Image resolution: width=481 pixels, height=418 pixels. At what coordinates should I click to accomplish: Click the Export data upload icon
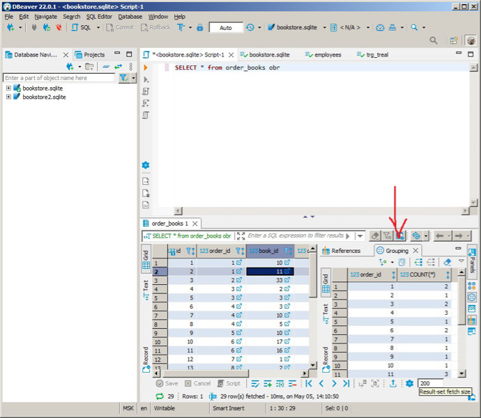pos(393,383)
